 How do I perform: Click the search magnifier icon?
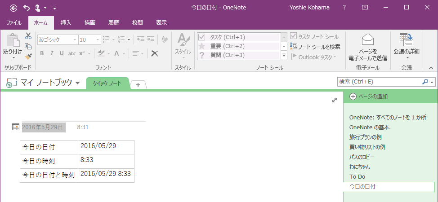[x=425, y=82]
